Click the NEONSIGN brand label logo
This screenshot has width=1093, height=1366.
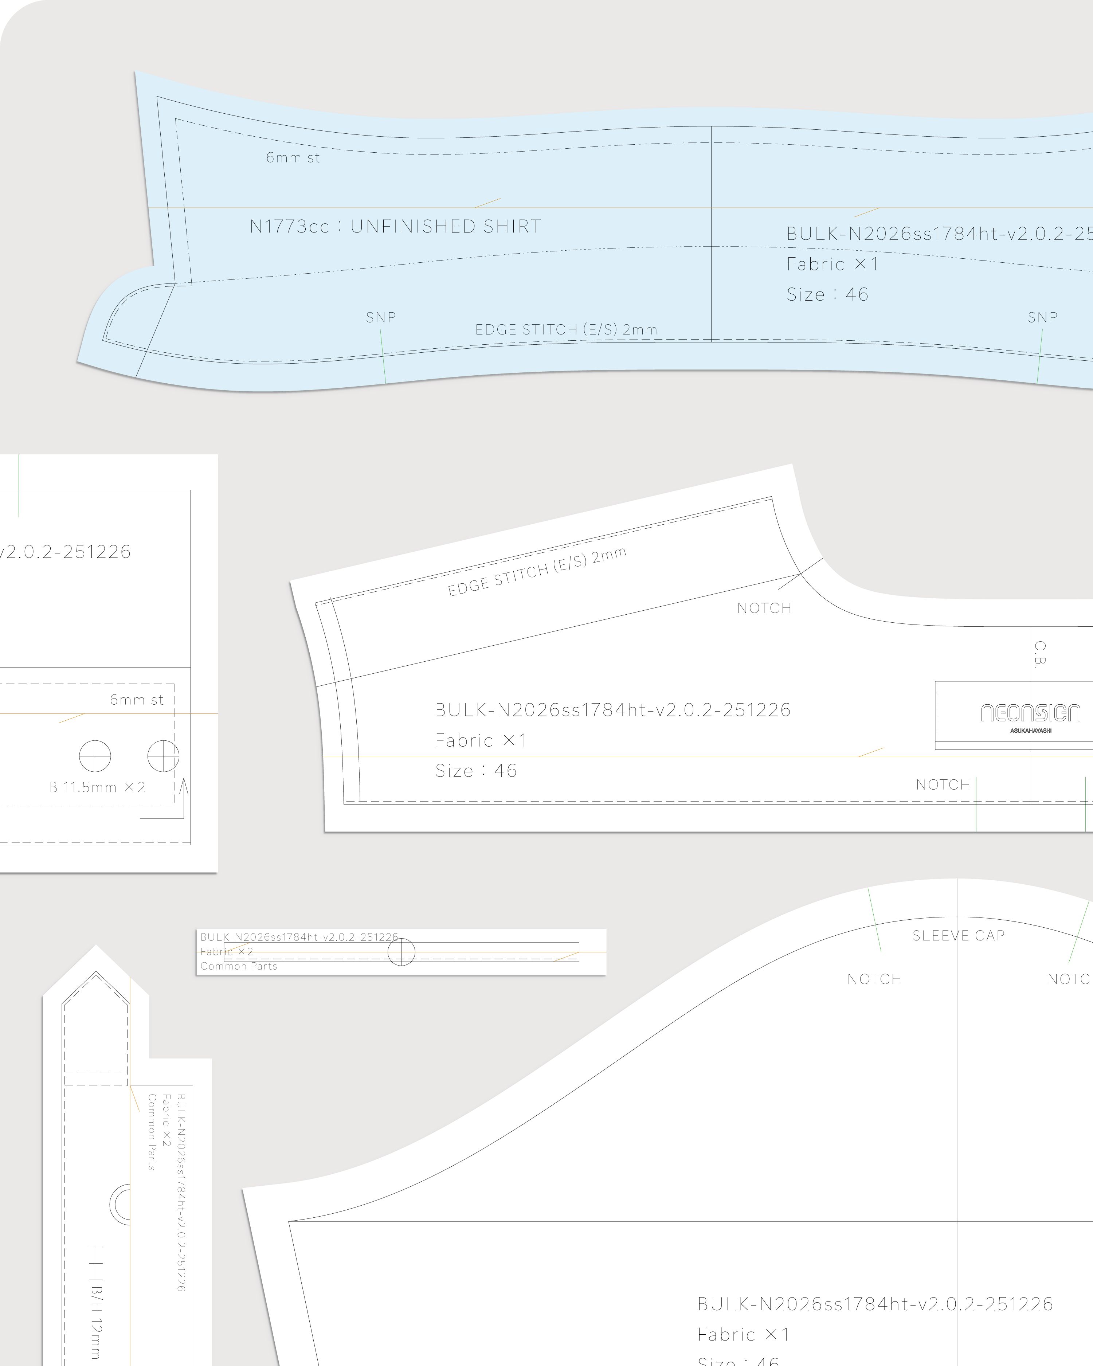(1030, 713)
